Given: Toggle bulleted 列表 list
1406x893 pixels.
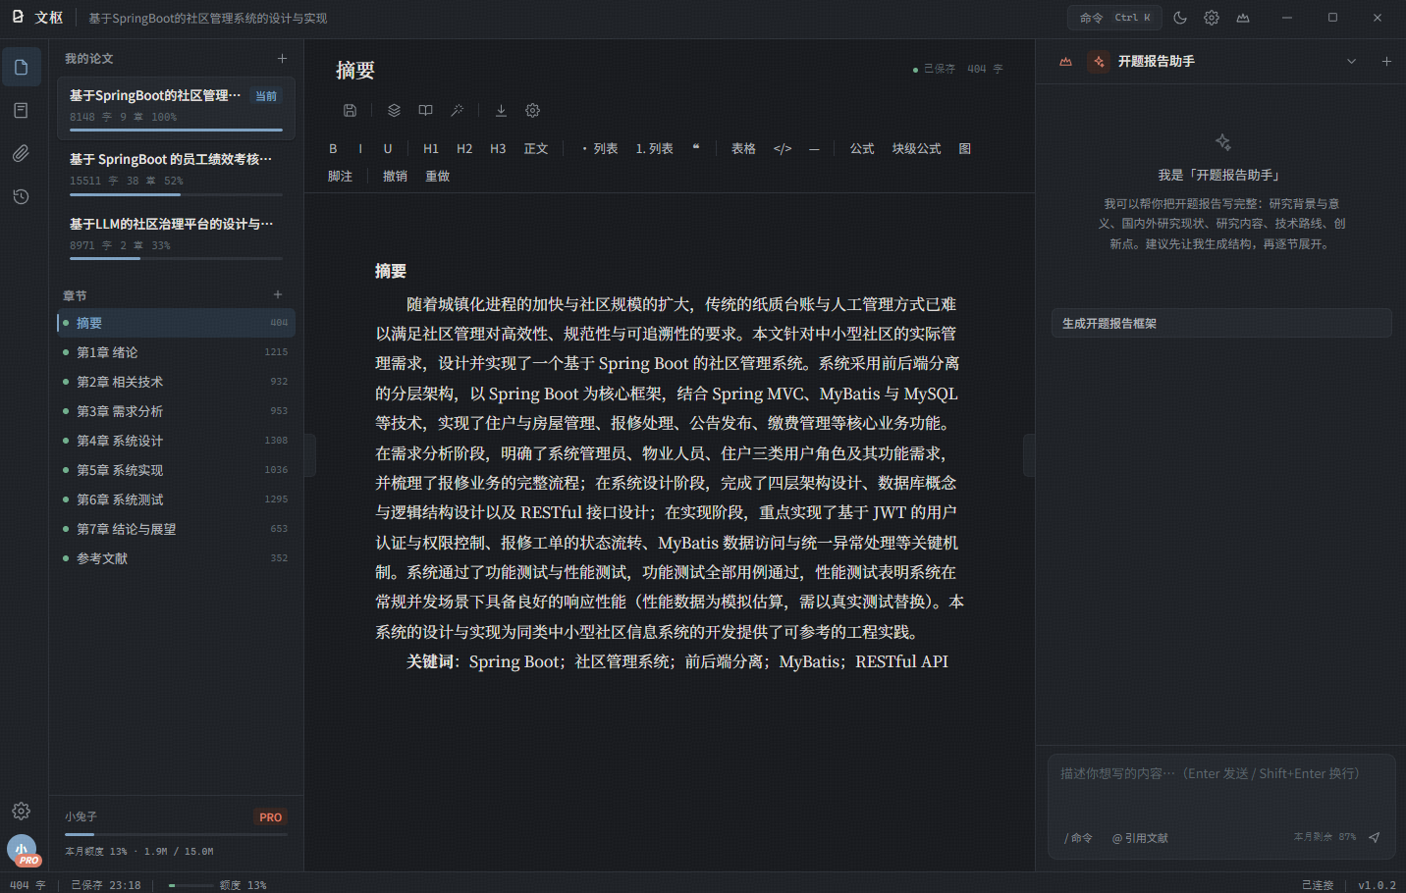Looking at the screenshot, I should (600, 148).
